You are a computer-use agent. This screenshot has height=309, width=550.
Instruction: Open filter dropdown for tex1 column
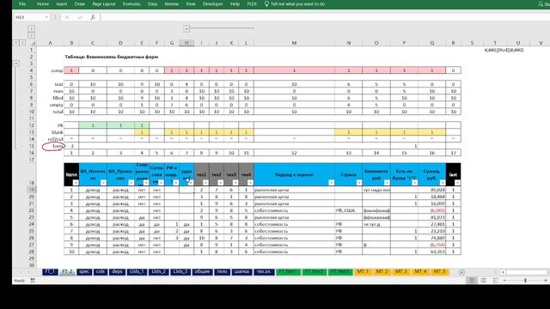pyautogui.click(x=205, y=183)
